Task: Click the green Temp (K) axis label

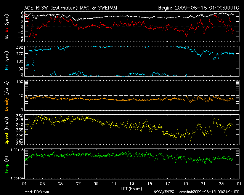Action: click(x=6, y=164)
